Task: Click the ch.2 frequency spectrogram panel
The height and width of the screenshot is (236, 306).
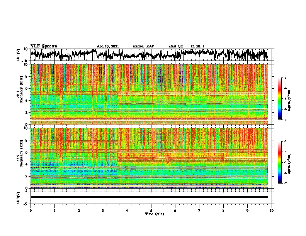Action: [149, 158]
